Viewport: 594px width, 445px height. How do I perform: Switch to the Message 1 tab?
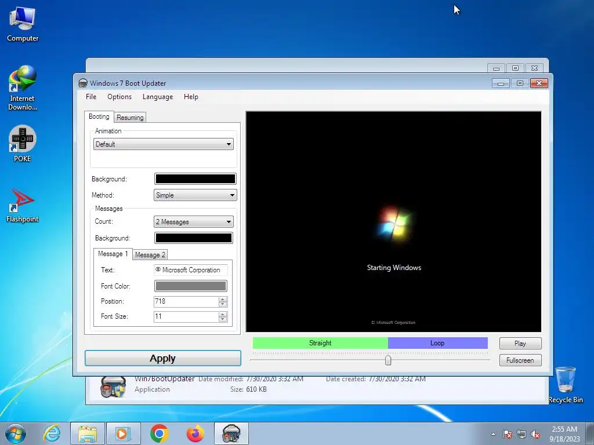(x=113, y=254)
